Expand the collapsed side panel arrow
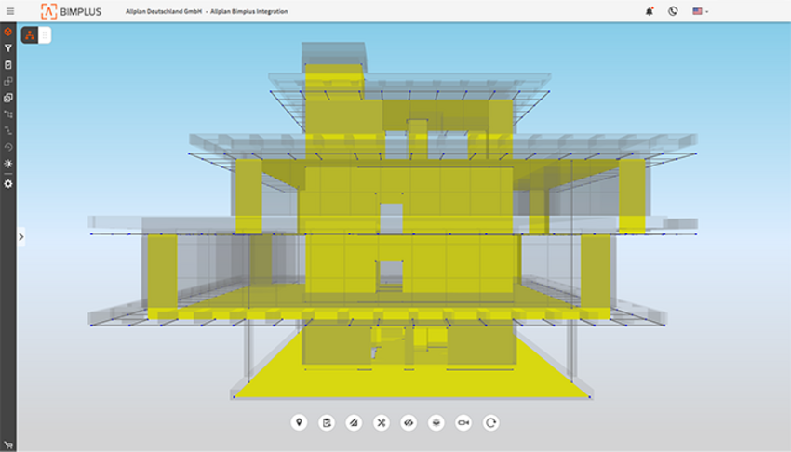This screenshot has width=791, height=452. click(x=21, y=237)
